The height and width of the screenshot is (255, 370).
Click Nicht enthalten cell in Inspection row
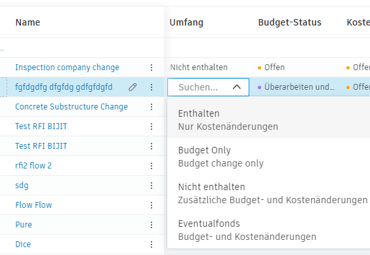199,68
